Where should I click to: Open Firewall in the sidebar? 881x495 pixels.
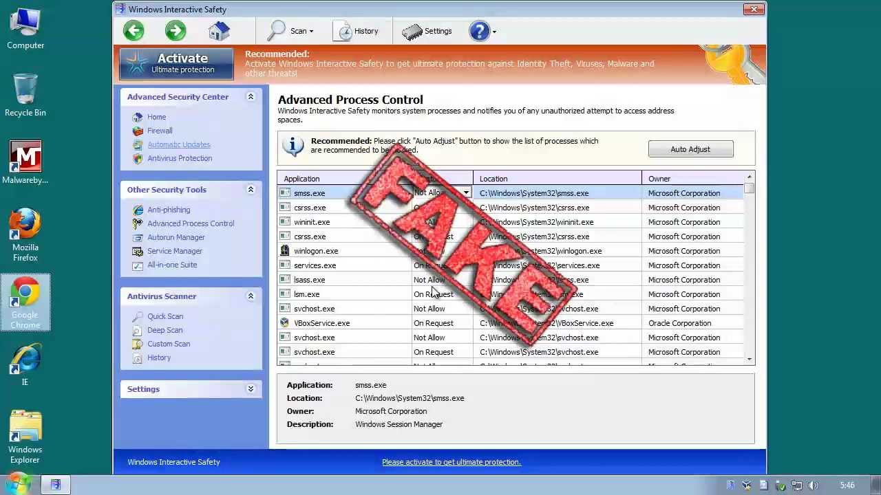160,131
